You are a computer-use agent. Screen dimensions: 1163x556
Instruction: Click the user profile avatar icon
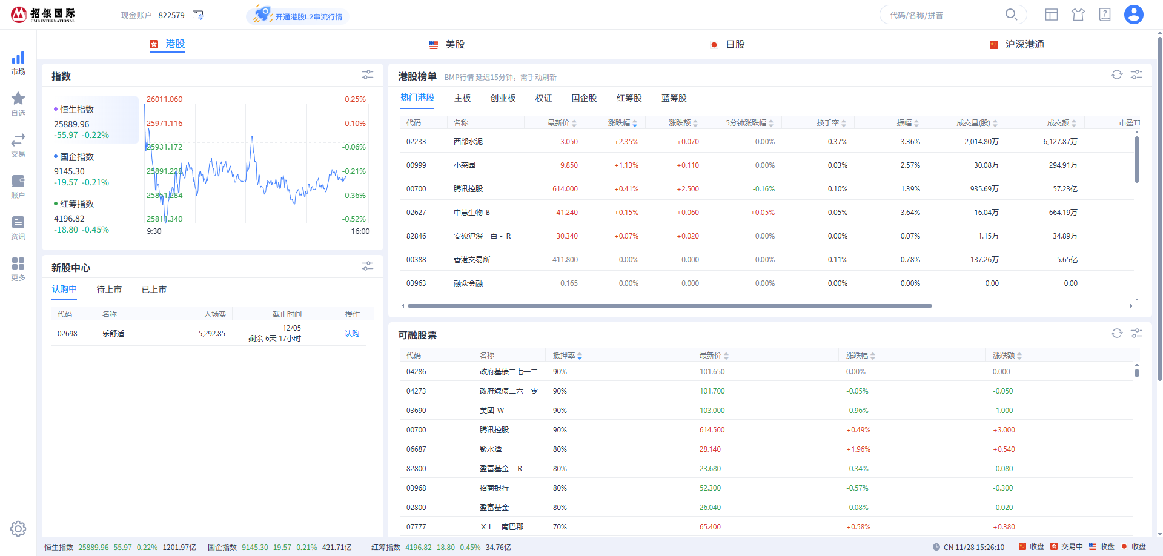pyautogui.click(x=1133, y=15)
